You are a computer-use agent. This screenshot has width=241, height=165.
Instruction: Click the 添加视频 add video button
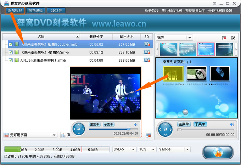15,11
